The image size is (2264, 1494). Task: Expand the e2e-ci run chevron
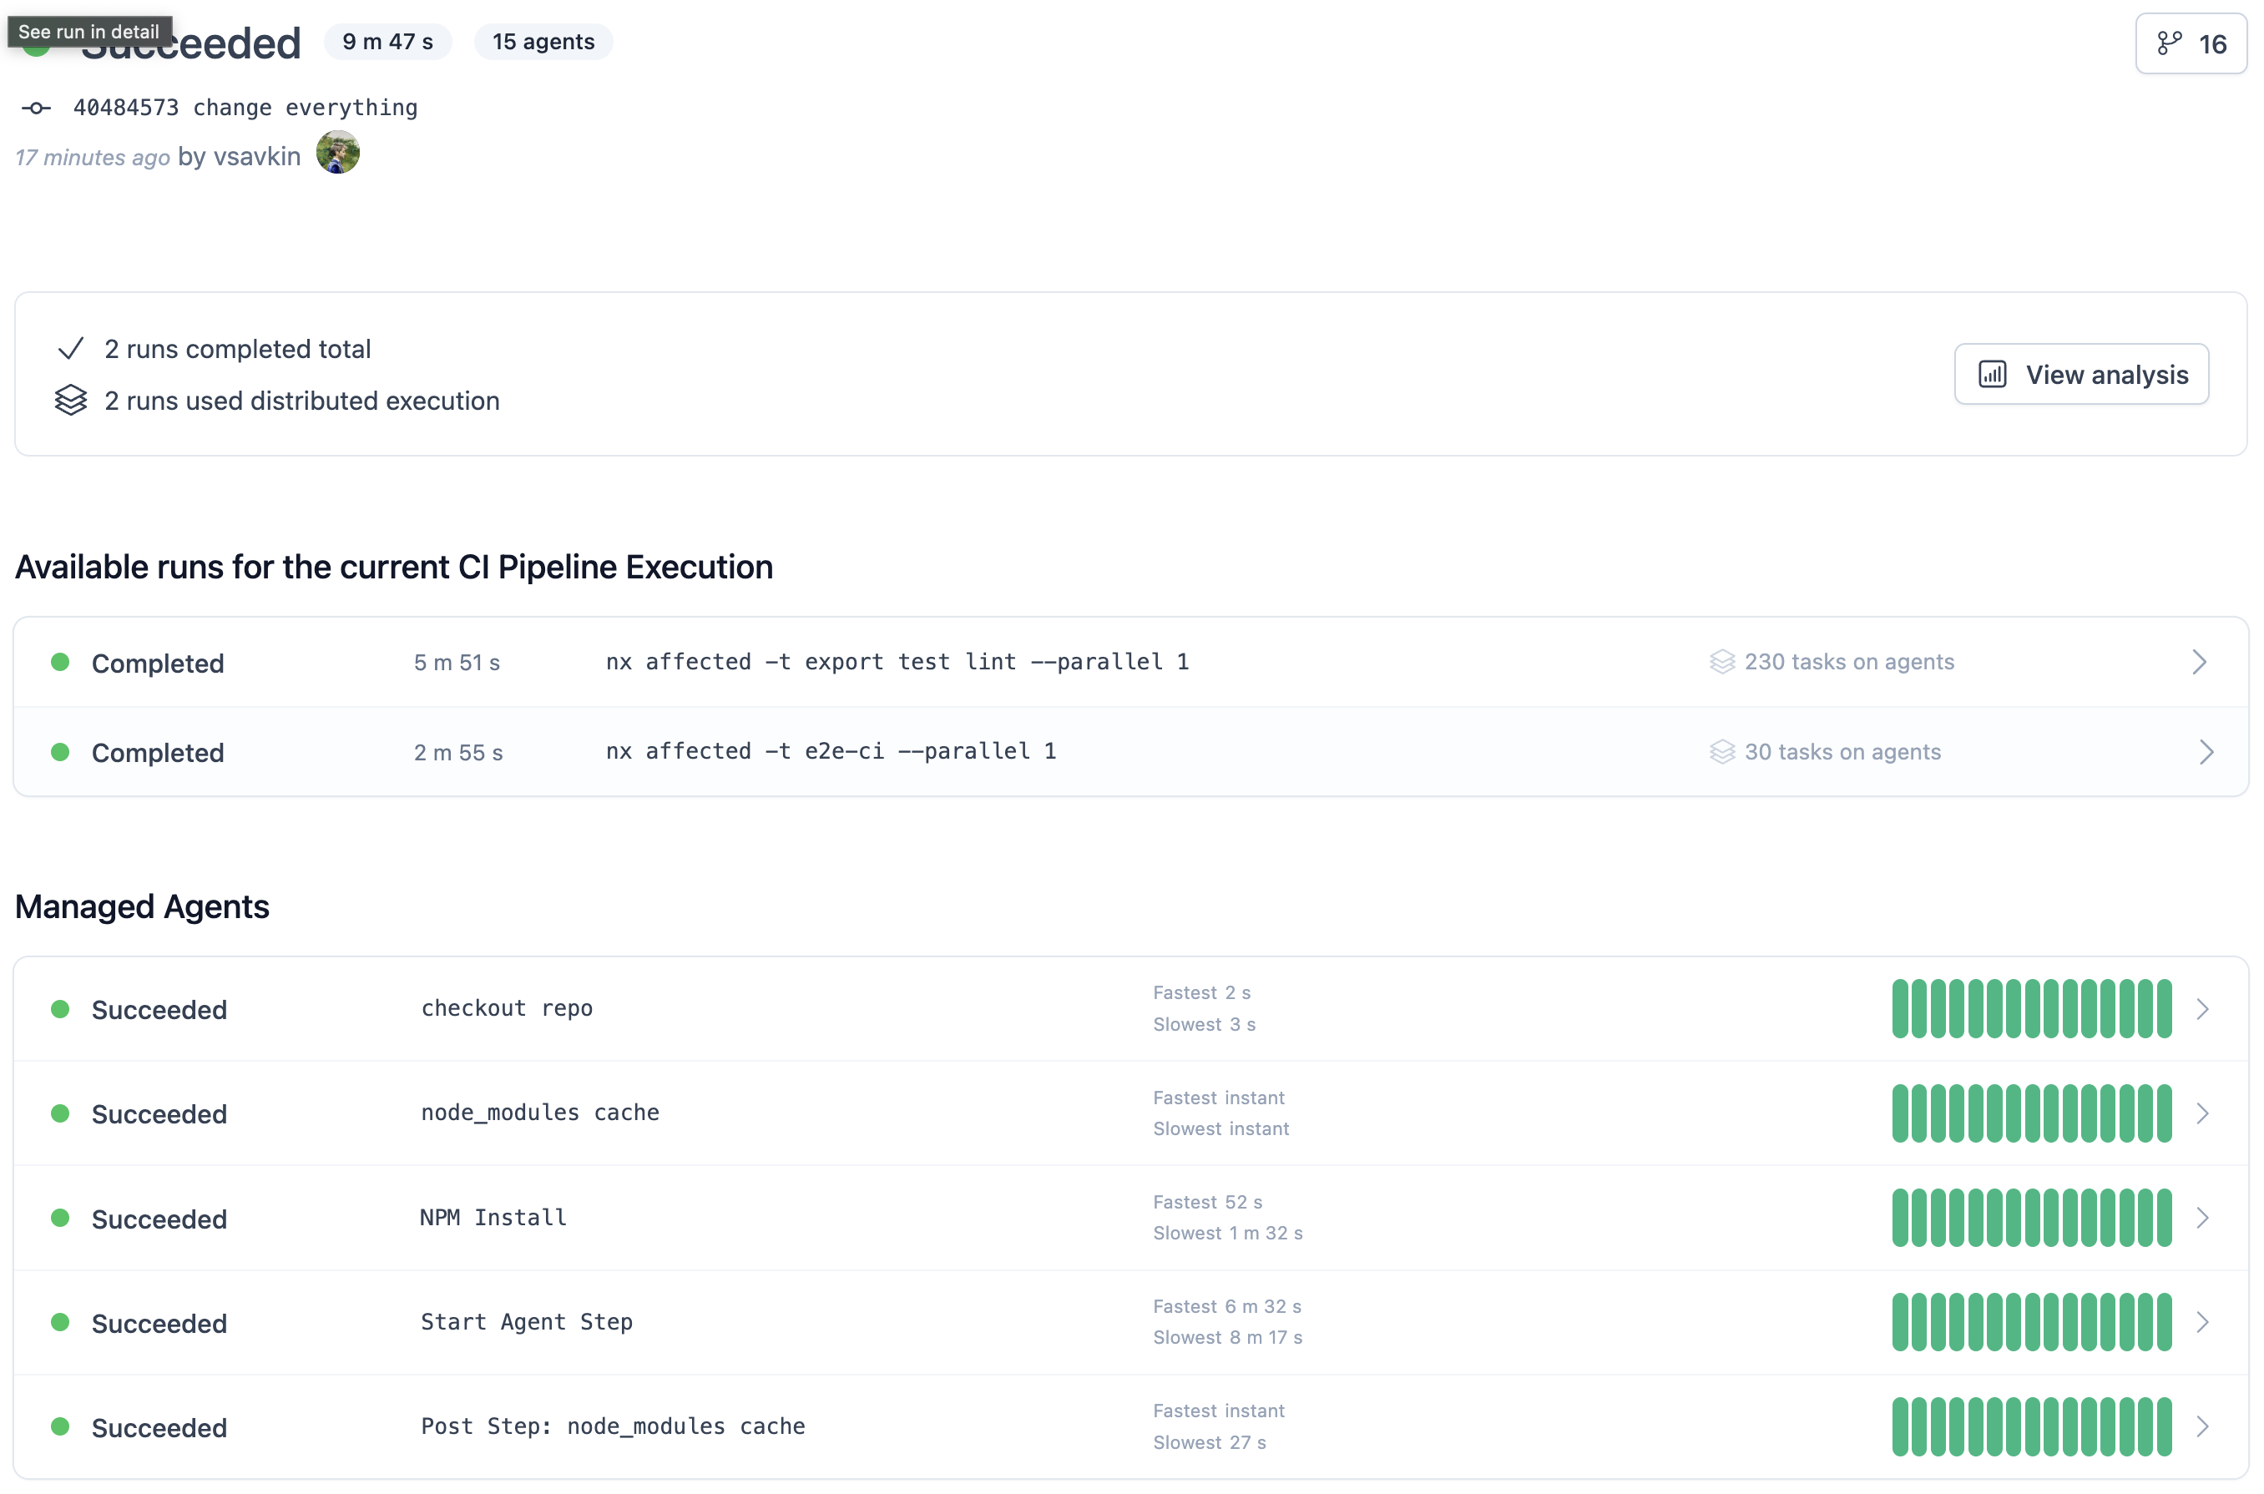click(2205, 752)
